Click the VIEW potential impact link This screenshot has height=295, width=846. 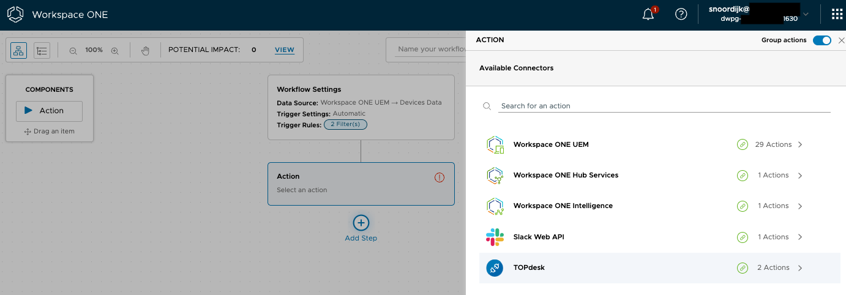click(284, 50)
